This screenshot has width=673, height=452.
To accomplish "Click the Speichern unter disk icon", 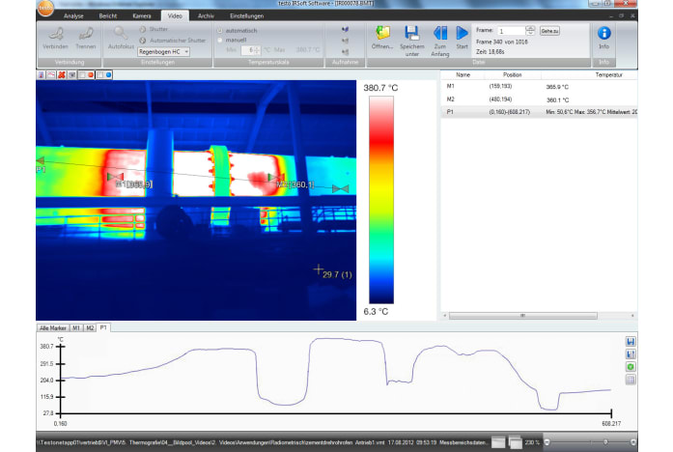I will (411, 35).
